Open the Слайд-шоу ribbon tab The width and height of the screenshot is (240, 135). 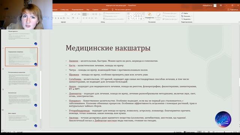tap(64, 9)
